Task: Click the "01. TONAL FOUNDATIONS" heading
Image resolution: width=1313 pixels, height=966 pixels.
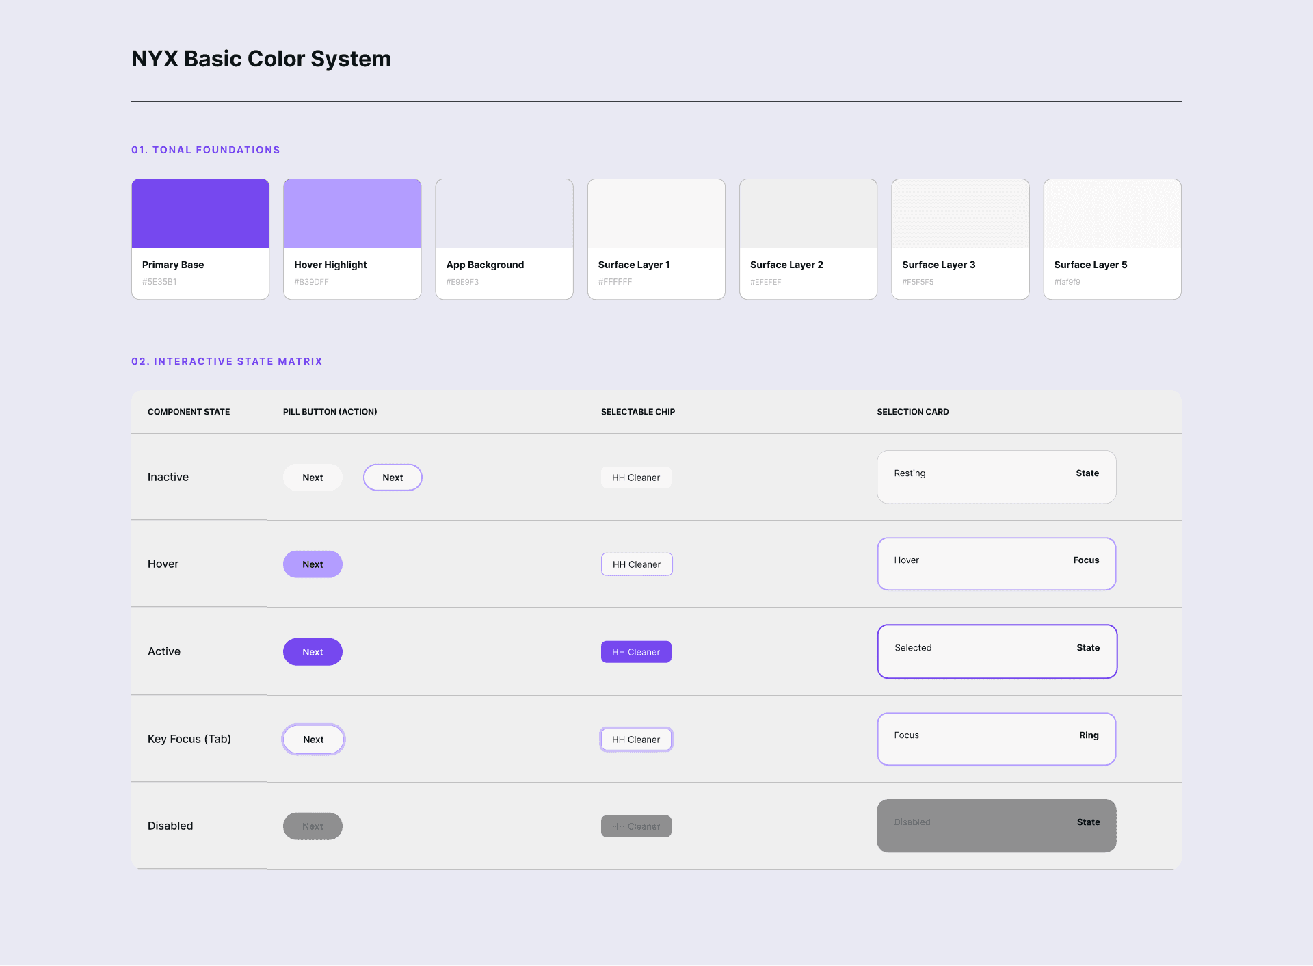Action: (x=206, y=150)
